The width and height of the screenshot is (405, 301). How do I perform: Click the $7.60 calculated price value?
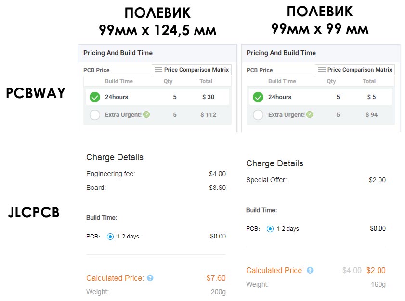pyautogui.click(x=216, y=278)
